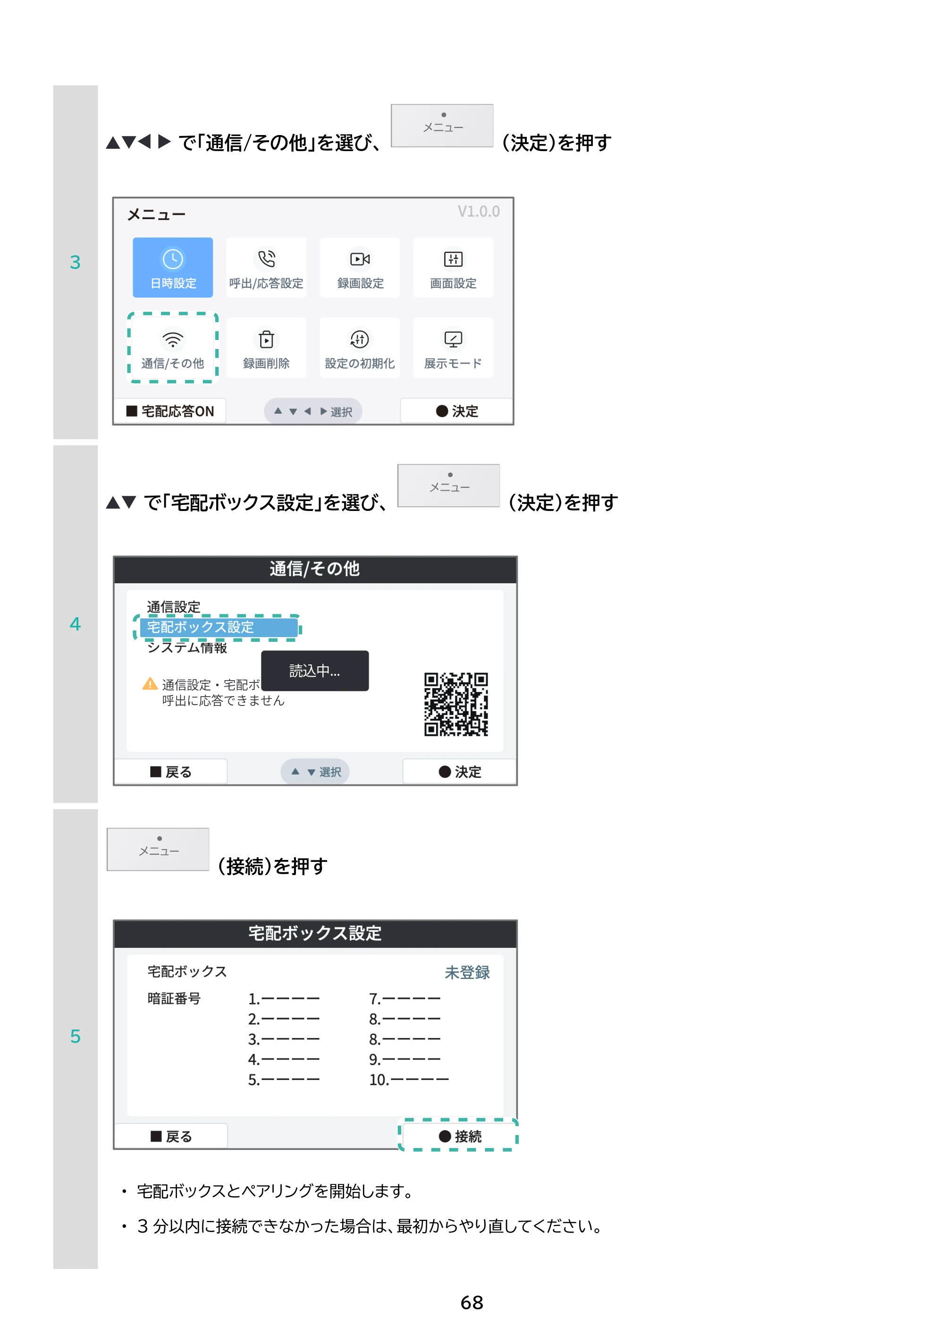Click the V1.0.0 version label
This screenshot has width=944, height=1336.
[x=478, y=211]
